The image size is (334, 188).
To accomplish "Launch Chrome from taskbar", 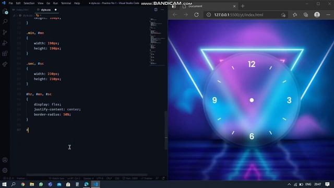I will (23, 184).
